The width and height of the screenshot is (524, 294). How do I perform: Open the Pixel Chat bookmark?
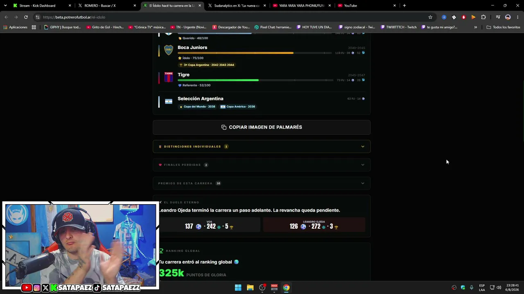point(273,27)
